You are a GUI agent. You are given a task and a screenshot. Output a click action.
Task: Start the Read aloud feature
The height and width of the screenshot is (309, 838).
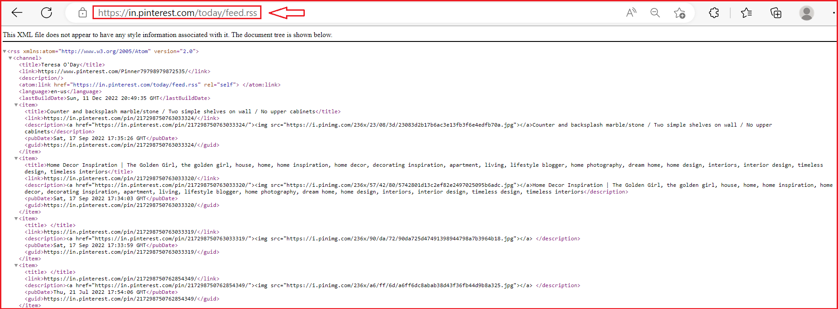(x=631, y=13)
